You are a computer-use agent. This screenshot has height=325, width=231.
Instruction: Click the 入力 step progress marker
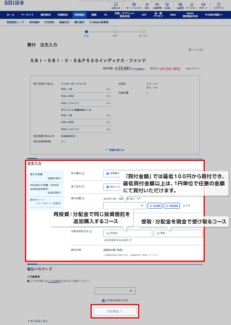tap(86, 32)
